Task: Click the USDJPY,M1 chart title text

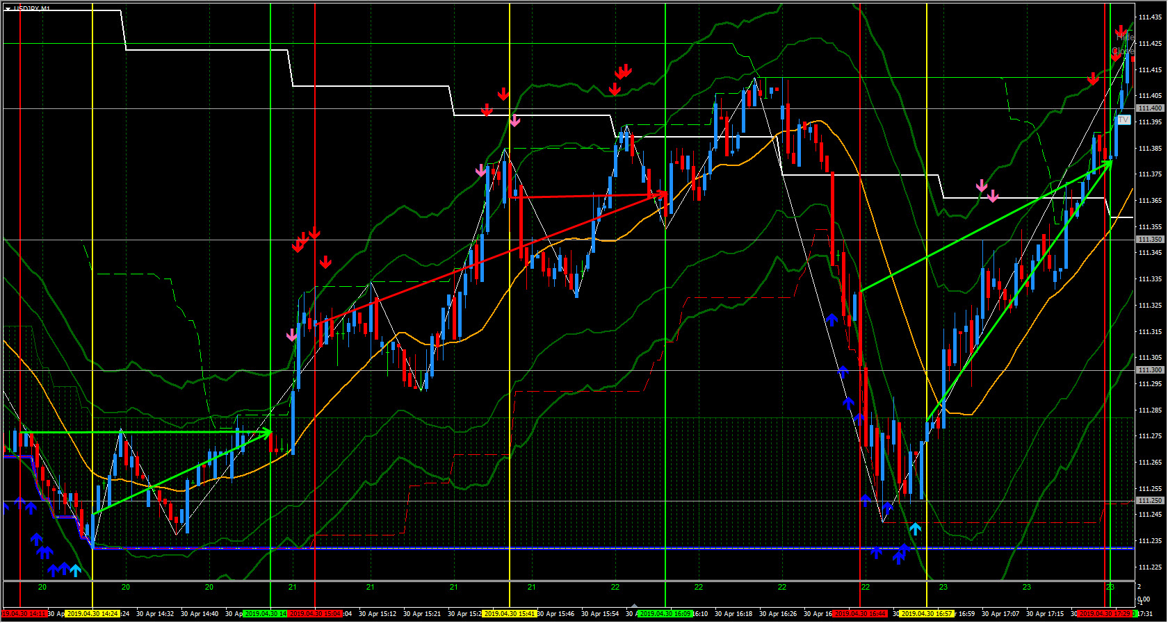Action: (32, 8)
